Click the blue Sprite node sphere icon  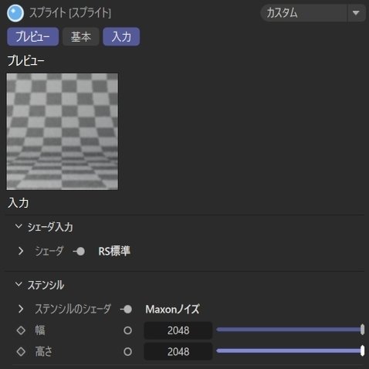click(x=15, y=13)
